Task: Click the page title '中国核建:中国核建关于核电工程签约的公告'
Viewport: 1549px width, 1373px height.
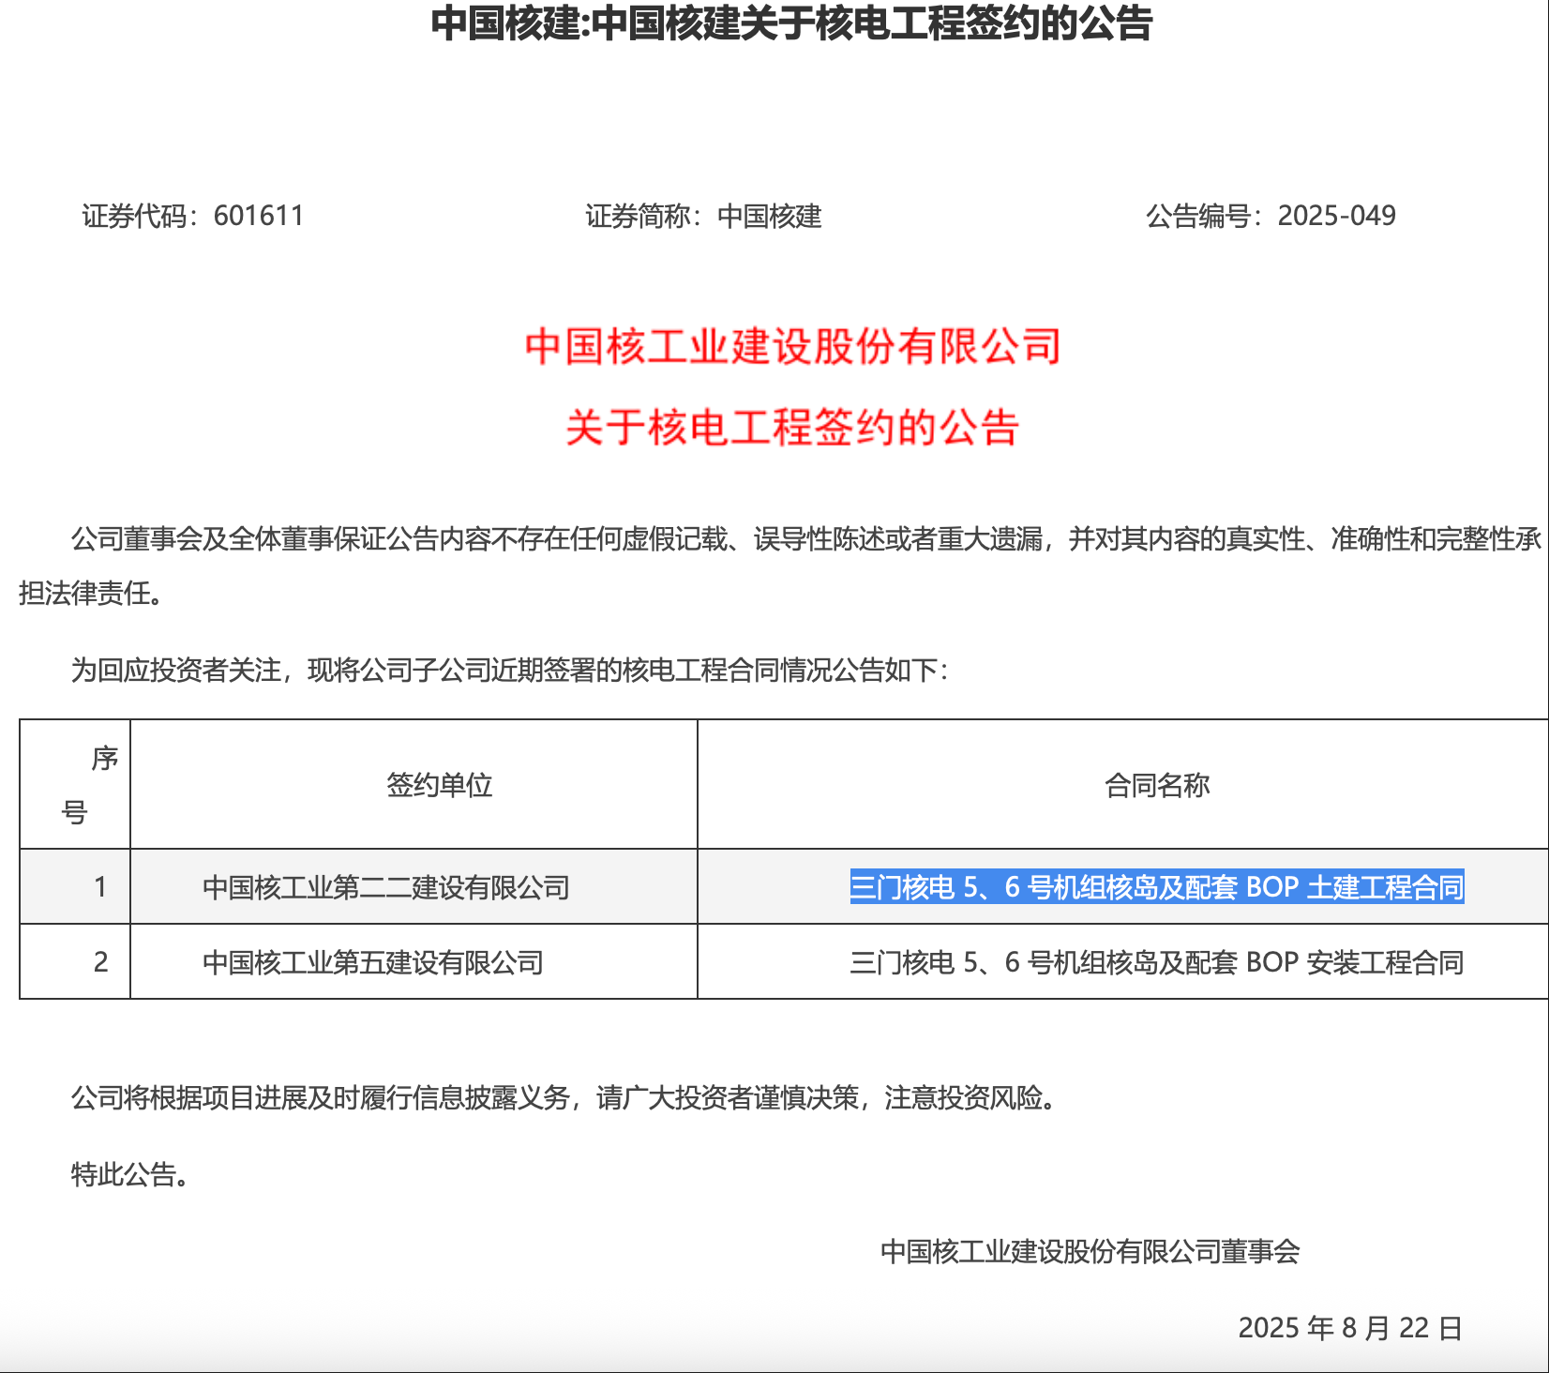Action: (x=791, y=23)
